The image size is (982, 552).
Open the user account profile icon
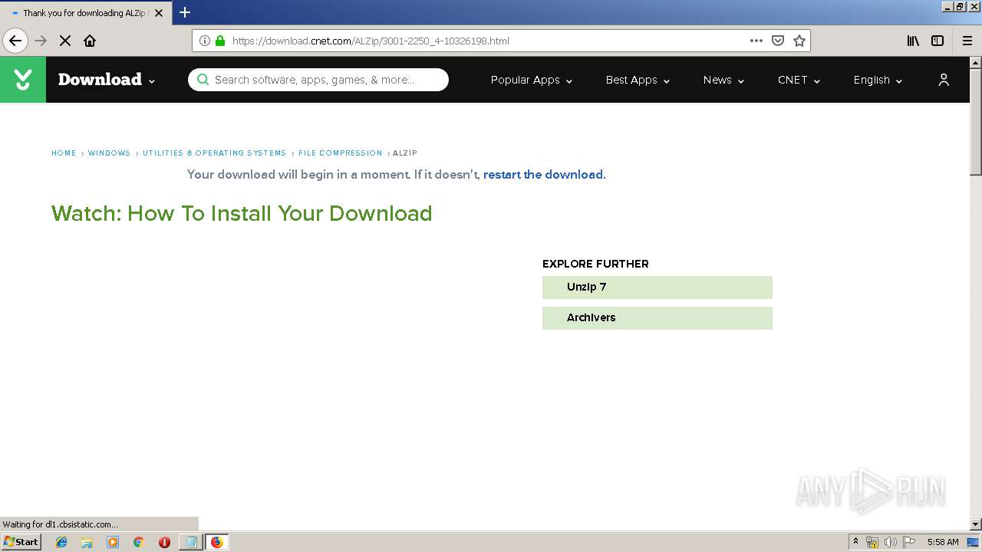click(x=944, y=80)
